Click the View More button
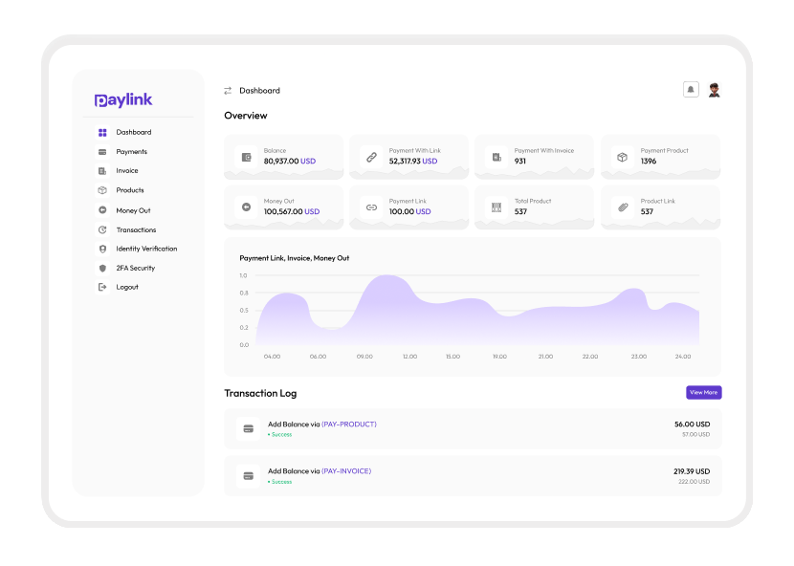 [x=703, y=392]
